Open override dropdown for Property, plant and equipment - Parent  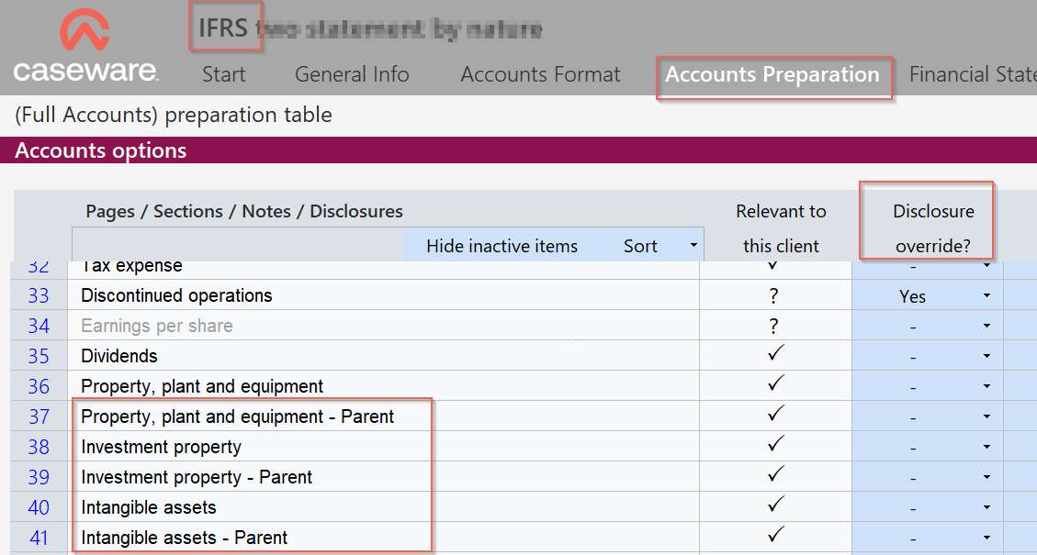pyautogui.click(x=986, y=416)
